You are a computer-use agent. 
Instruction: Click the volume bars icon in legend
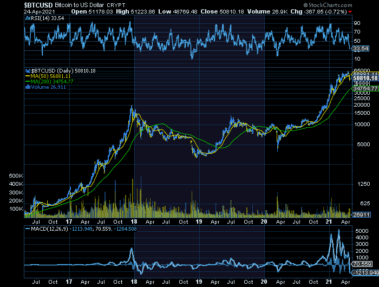click(28, 87)
